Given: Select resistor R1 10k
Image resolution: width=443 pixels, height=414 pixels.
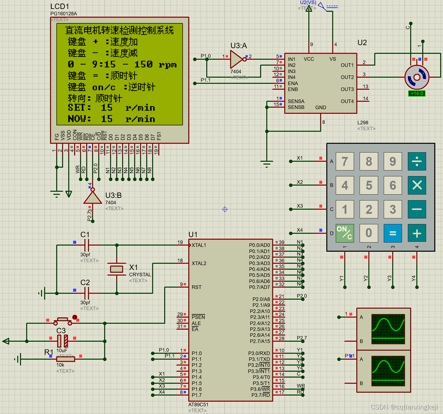Looking at the screenshot, I should (x=66, y=359).
